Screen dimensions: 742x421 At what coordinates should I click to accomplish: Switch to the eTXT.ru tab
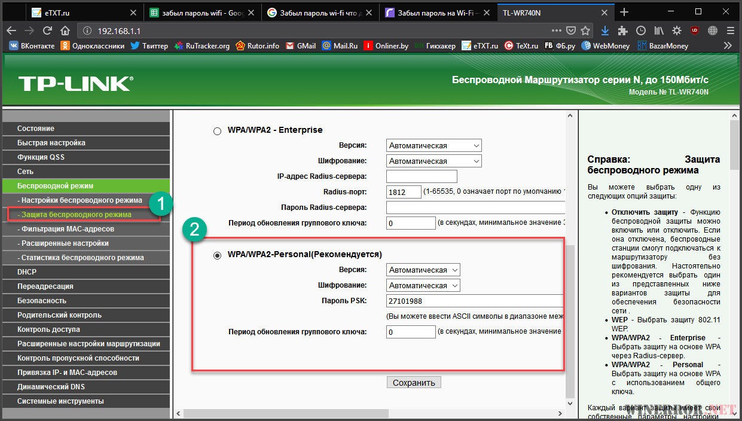pos(83,12)
